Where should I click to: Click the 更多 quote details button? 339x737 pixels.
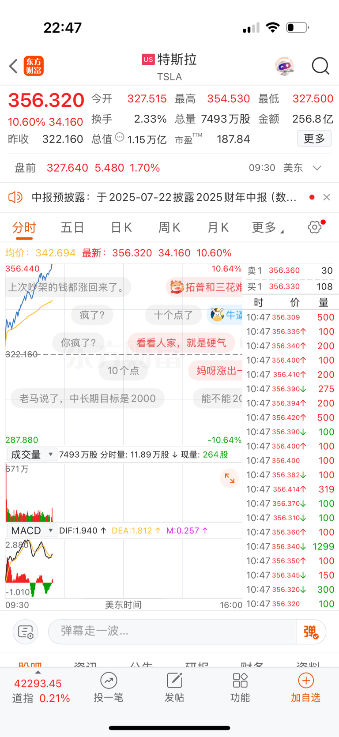coord(314,139)
